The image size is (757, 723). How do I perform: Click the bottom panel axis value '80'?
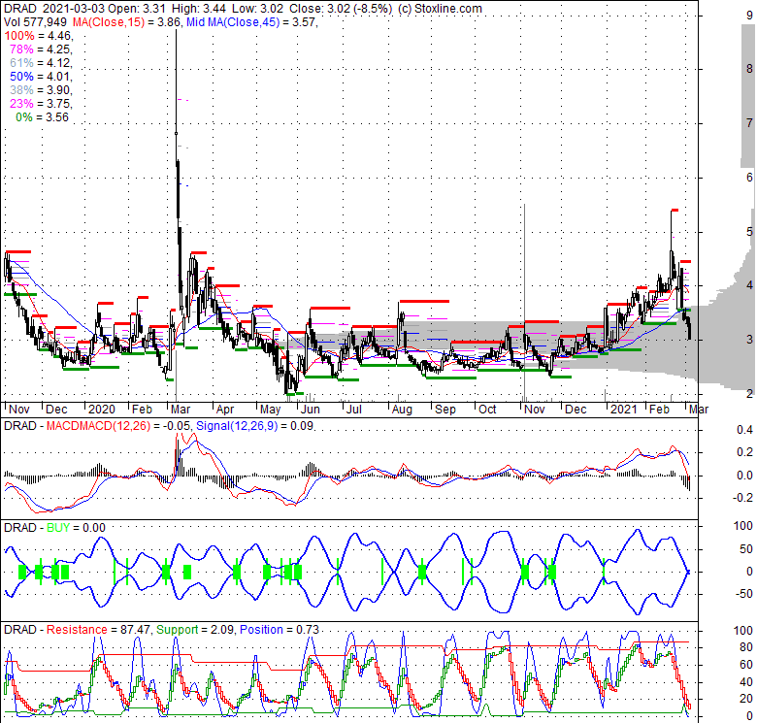click(746, 647)
